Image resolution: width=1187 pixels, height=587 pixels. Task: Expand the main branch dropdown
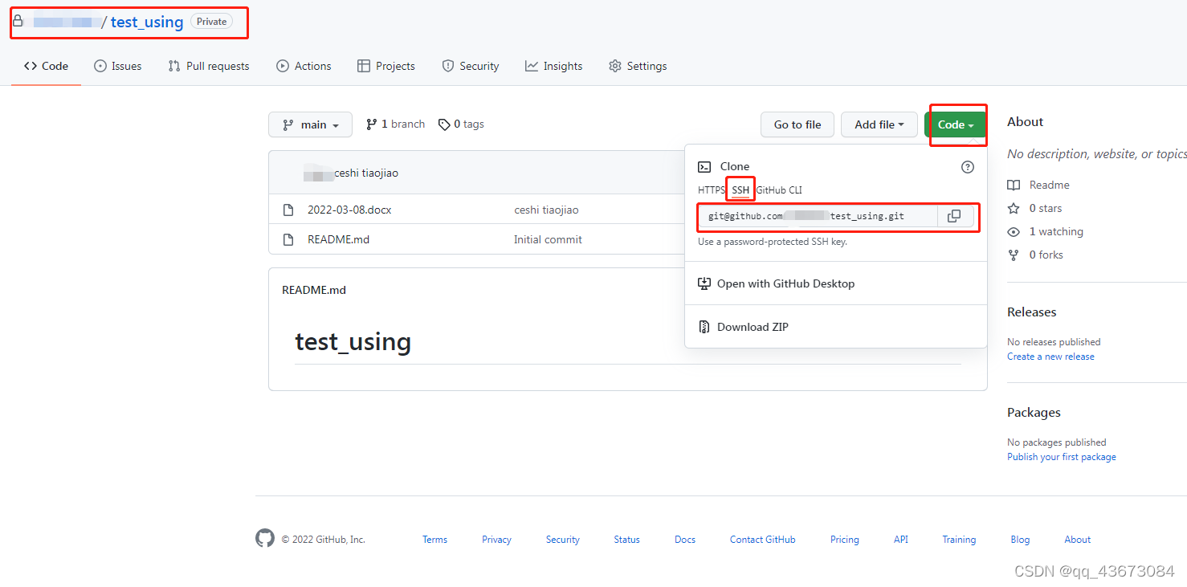[310, 124]
